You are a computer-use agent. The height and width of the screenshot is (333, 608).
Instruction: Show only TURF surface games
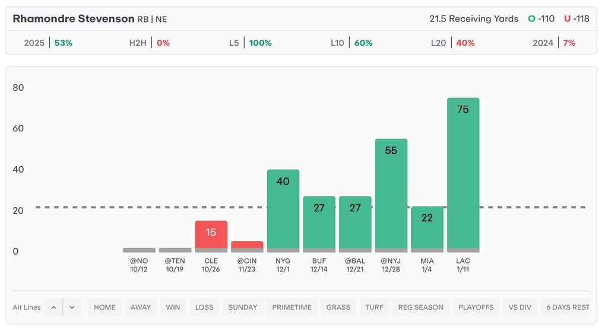point(374,307)
